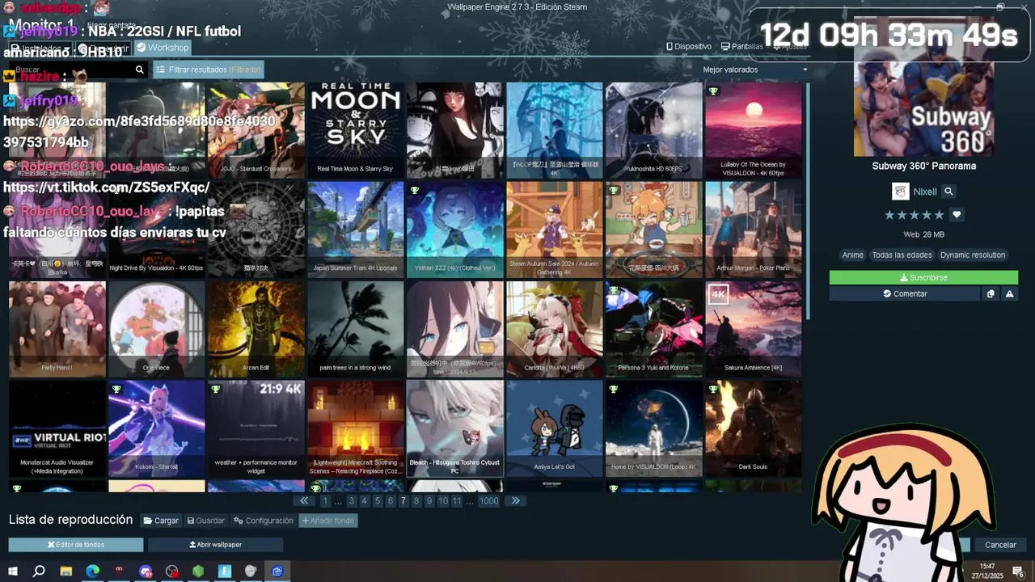Open Windows search from the taskbar
Viewport: 1035px width, 582px height.
click(x=39, y=571)
